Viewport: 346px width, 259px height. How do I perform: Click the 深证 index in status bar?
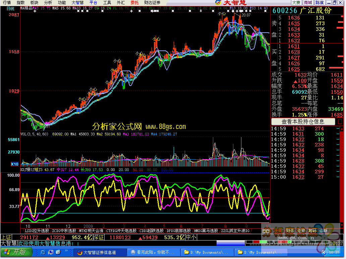click(99, 237)
